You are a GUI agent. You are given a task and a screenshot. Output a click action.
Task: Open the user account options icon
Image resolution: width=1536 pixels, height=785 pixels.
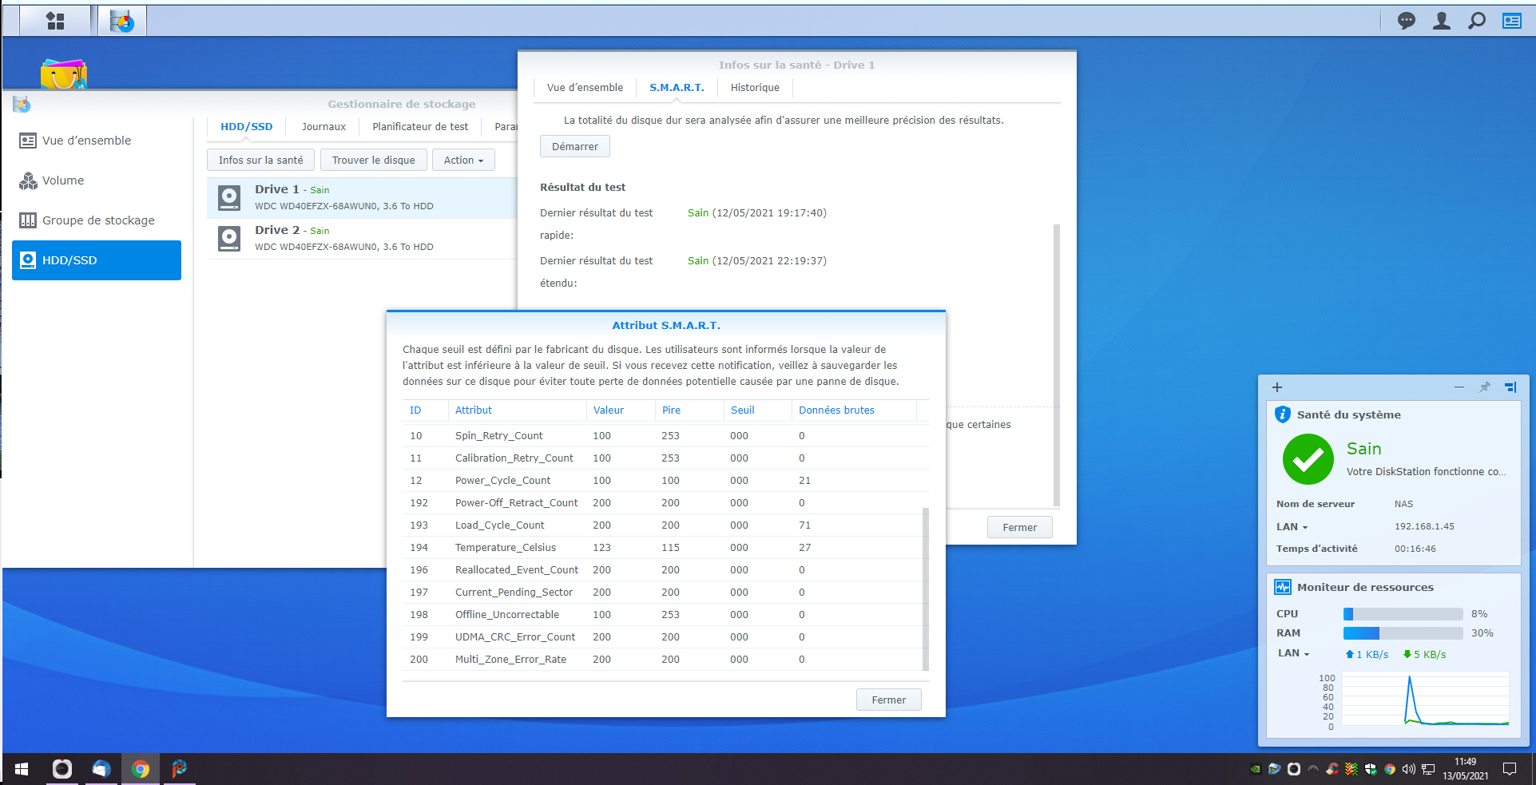coord(1442,21)
